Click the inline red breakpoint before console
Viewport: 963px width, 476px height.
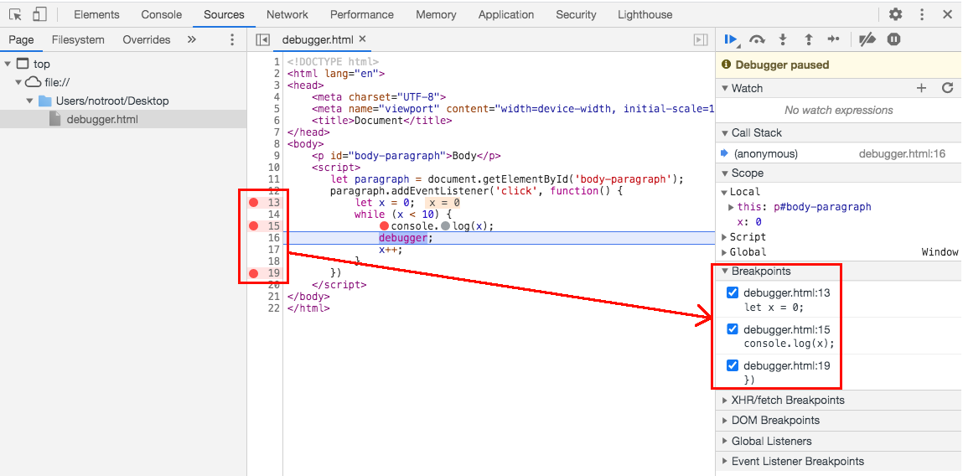pyautogui.click(x=385, y=226)
